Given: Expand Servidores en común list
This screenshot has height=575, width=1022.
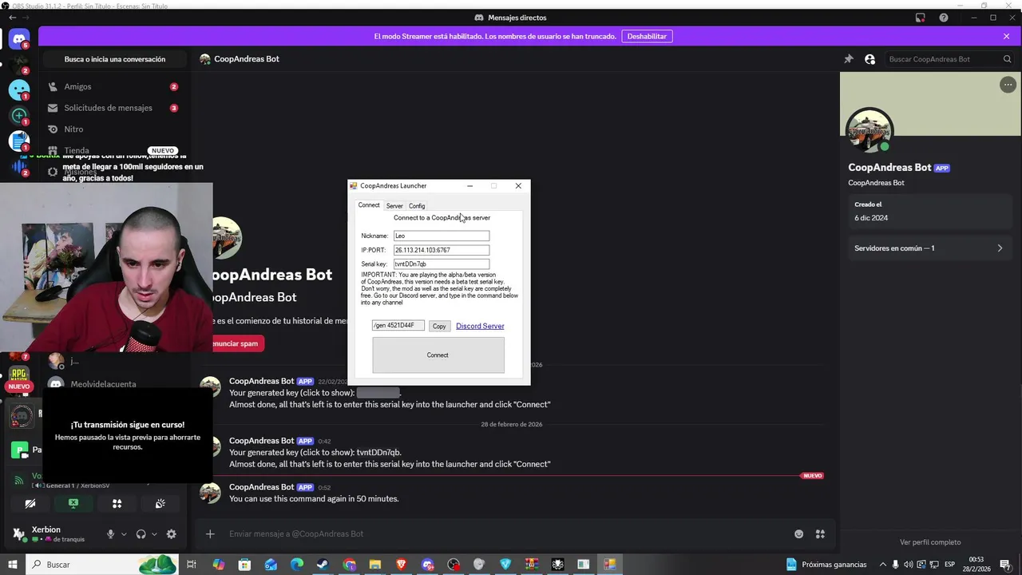Looking at the screenshot, I should (929, 248).
